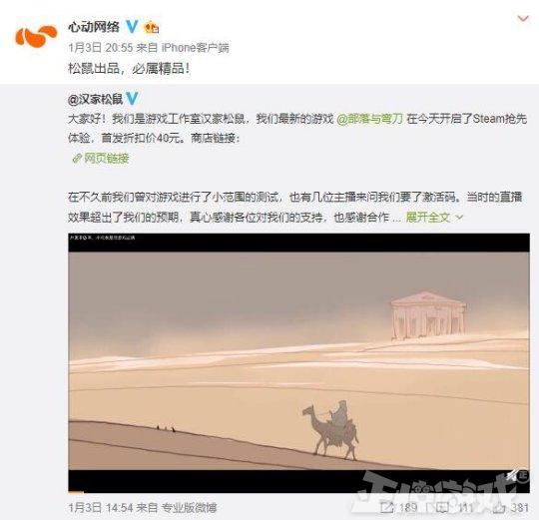Open the 网页链接 store link
The height and width of the screenshot is (520, 539).
pos(107,159)
